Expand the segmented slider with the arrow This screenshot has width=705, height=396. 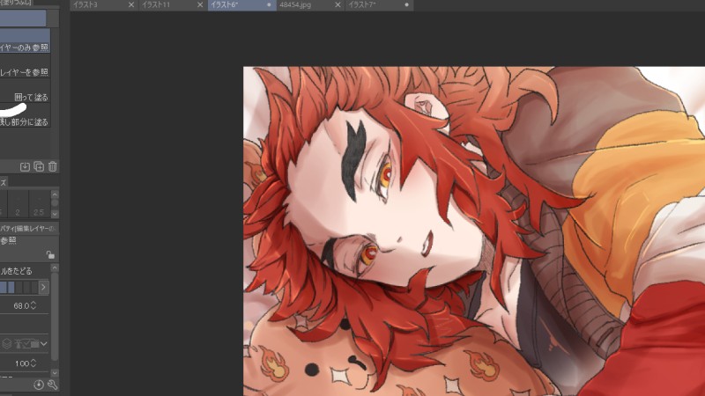(43, 288)
